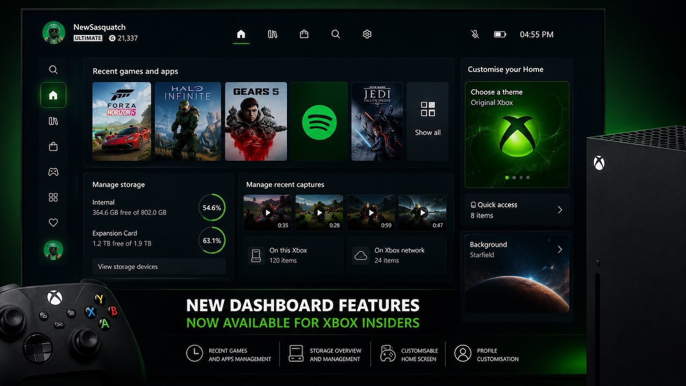Open the NewSasquatch profile avatar at top
Viewport: 686px width, 386px height.
click(54, 33)
